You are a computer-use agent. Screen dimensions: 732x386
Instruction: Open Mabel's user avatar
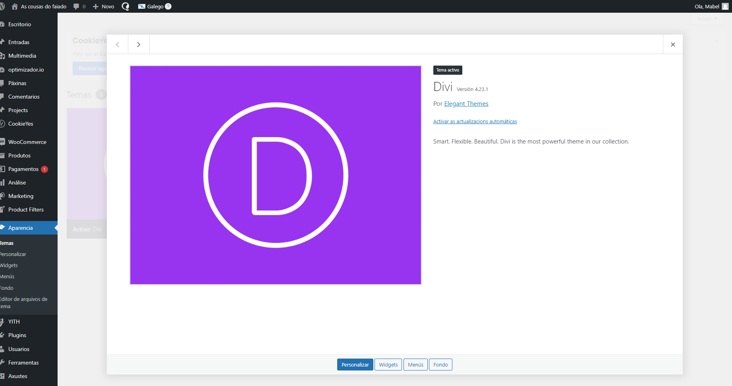pyautogui.click(x=725, y=6)
